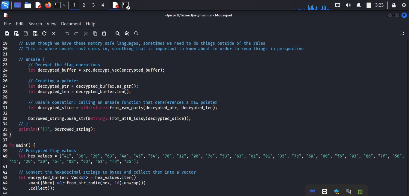Toggle fullscreen mode in Mousepad toolbar

coord(402,33)
